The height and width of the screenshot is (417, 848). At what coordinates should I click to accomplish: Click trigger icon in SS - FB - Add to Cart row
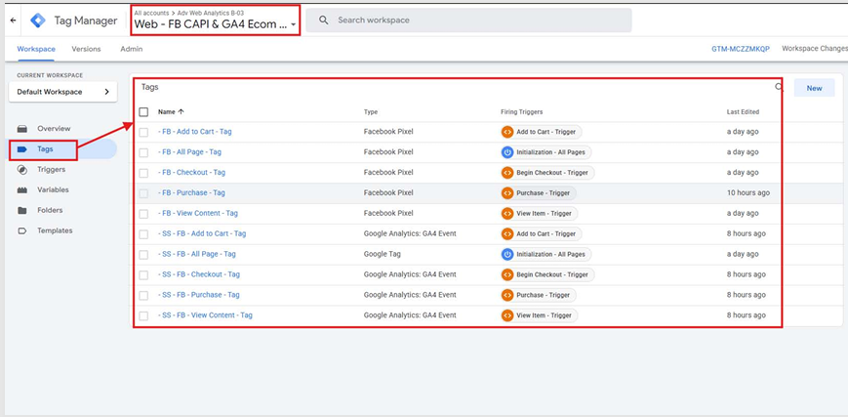tap(506, 234)
